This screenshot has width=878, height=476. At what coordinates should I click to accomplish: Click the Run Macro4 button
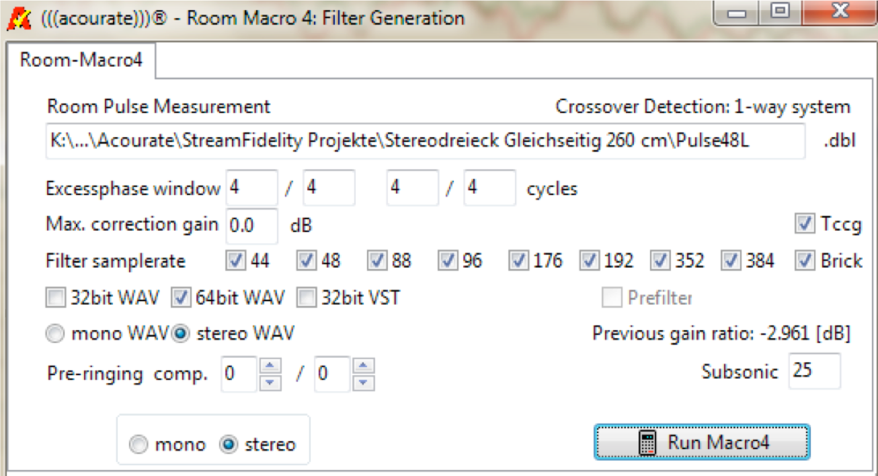pyautogui.click(x=701, y=442)
